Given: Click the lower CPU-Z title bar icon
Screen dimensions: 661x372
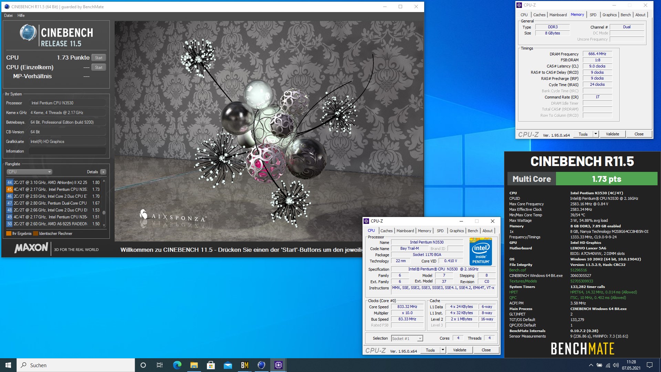Looking at the screenshot, I should tap(367, 221).
